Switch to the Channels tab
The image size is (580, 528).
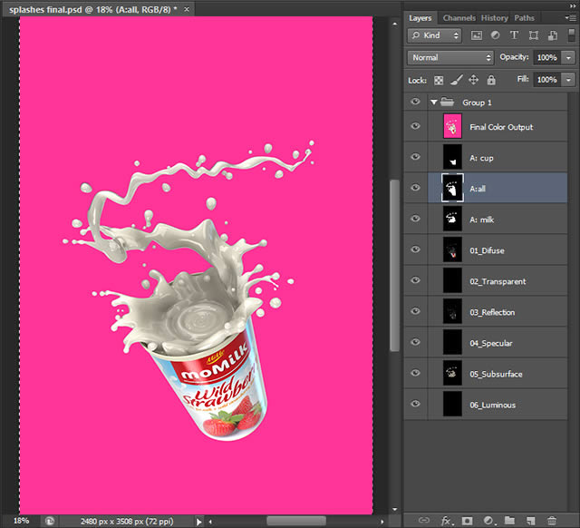(x=459, y=18)
